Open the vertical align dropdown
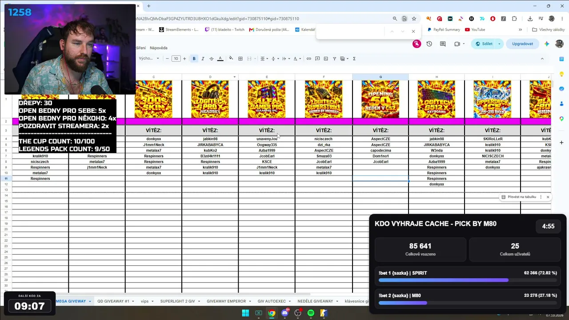The height and width of the screenshot is (320, 569). 274,59
